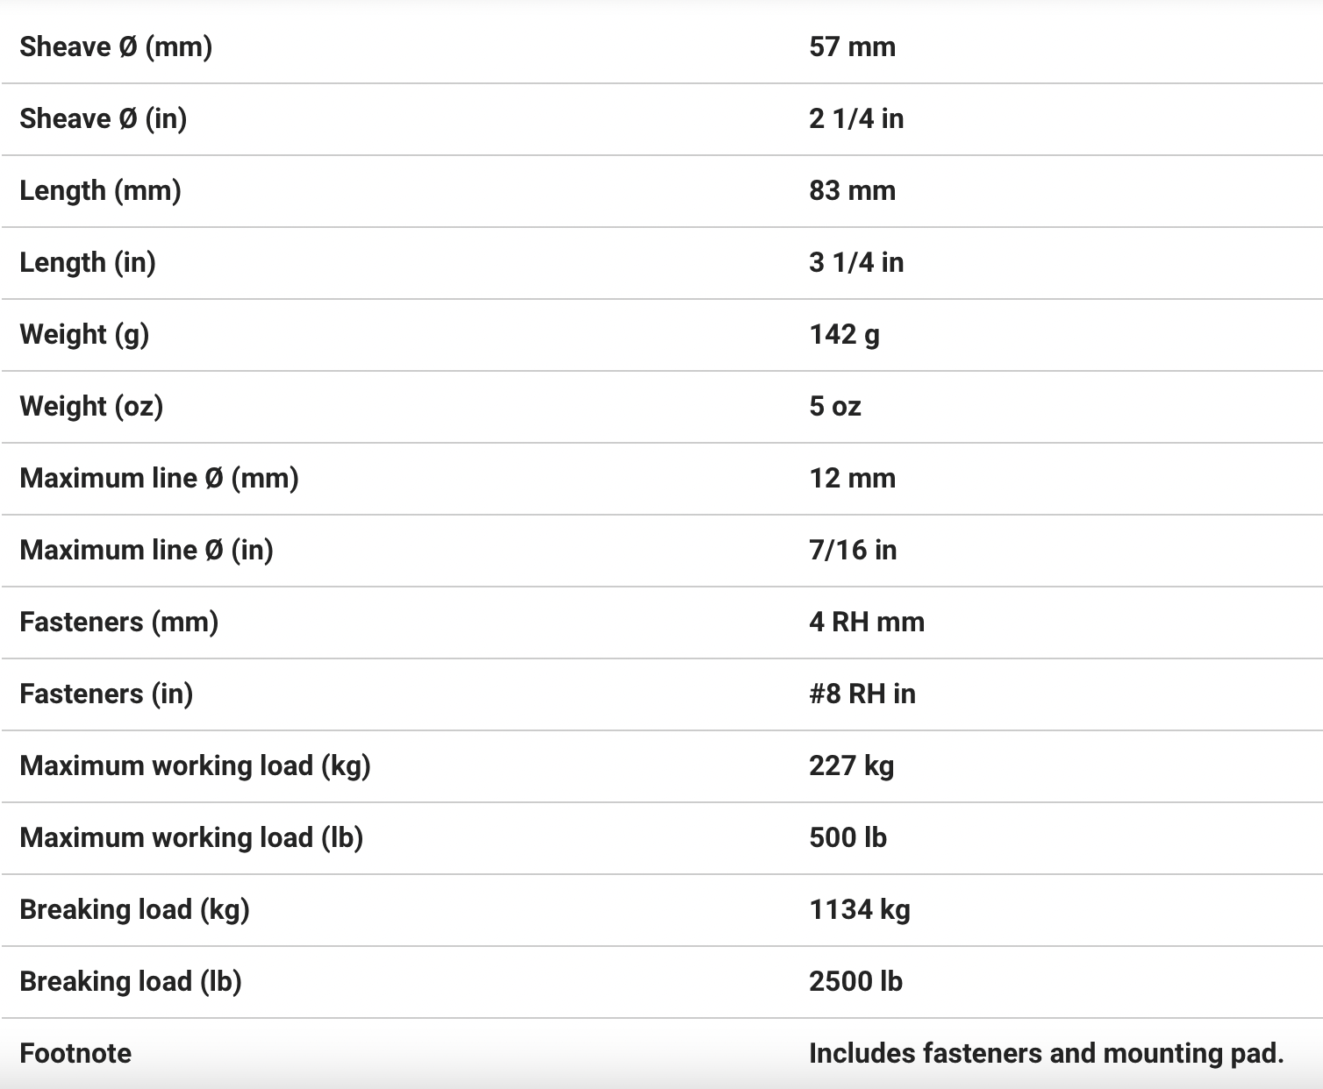Select the "227 kg" working load value
This screenshot has width=1323, height=1089.
851,765
